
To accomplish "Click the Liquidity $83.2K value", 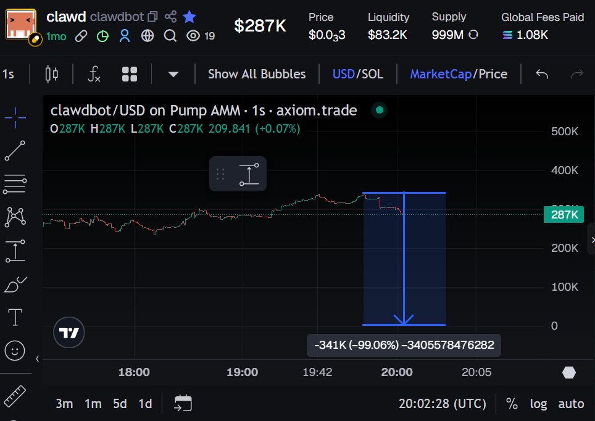I will click(387, 35).
